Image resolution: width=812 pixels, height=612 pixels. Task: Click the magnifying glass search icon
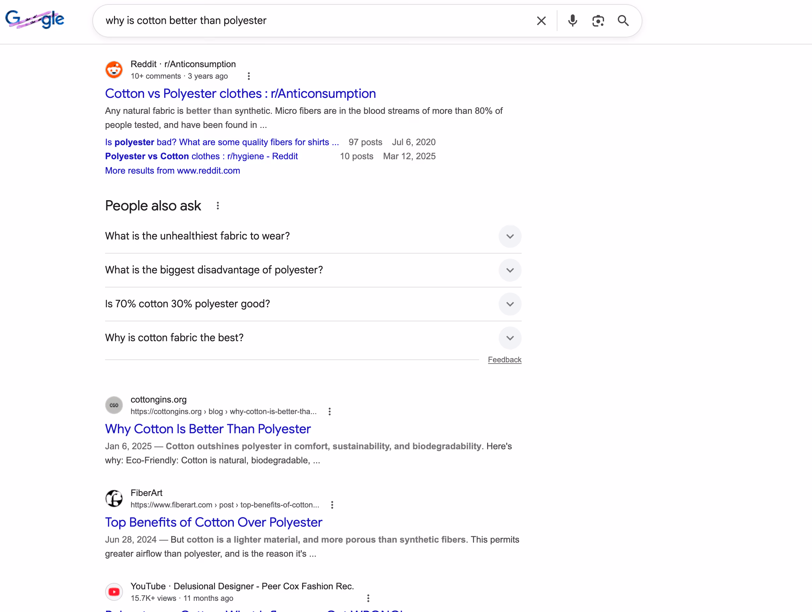pyautogui.click(x=623, y=21)
